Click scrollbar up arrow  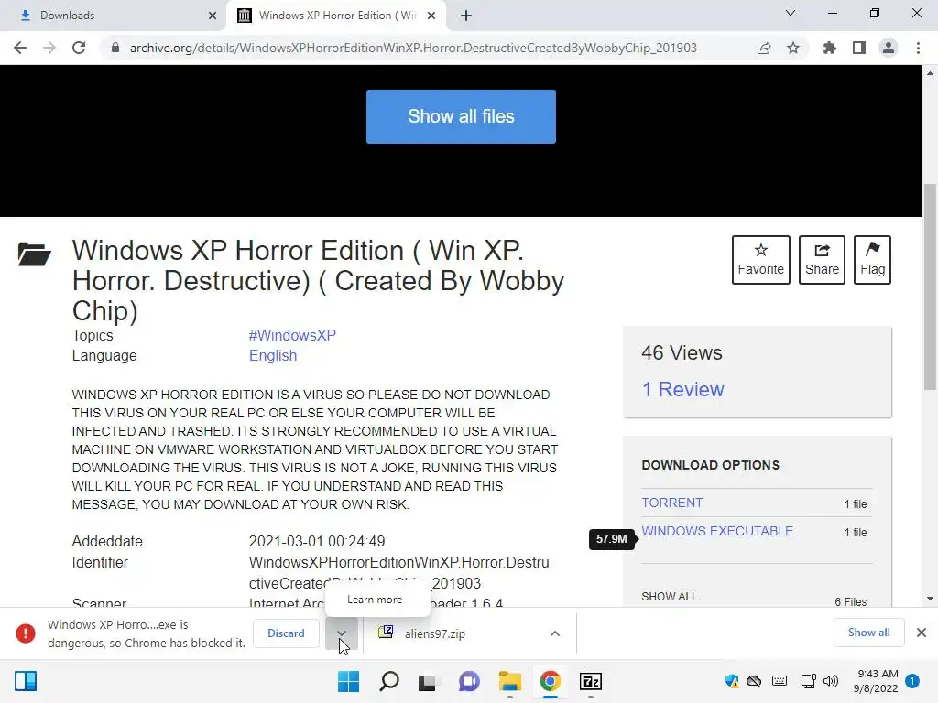click(930, 73)
